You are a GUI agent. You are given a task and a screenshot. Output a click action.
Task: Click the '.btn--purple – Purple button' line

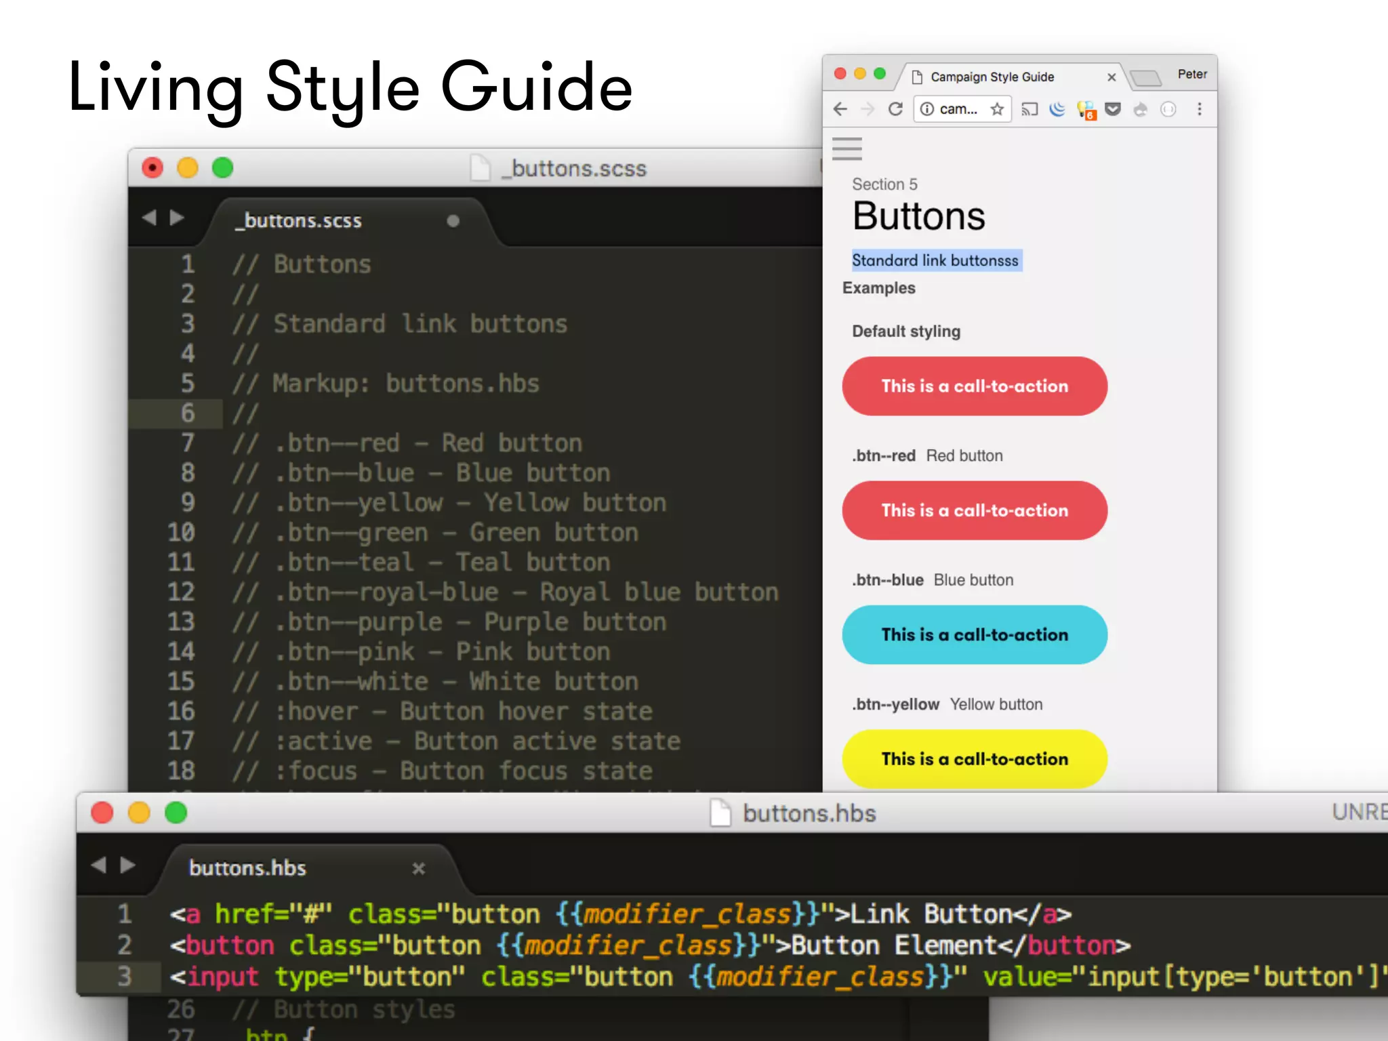pyautogui.click(x=449, y=622)
